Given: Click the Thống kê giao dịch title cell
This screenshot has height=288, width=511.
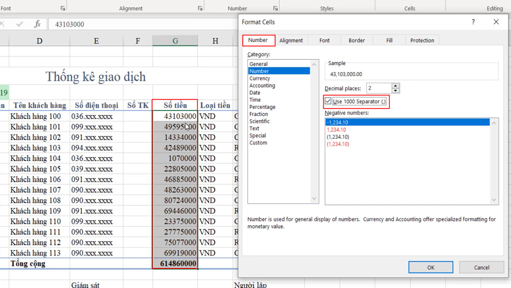Looking at the screenshot, I should click(95, 77).
